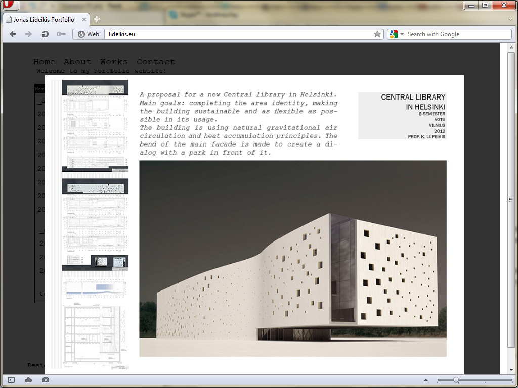This screenshot has height=388, width=518.
Task: Open the About page link
Action: tap(77, 62)
